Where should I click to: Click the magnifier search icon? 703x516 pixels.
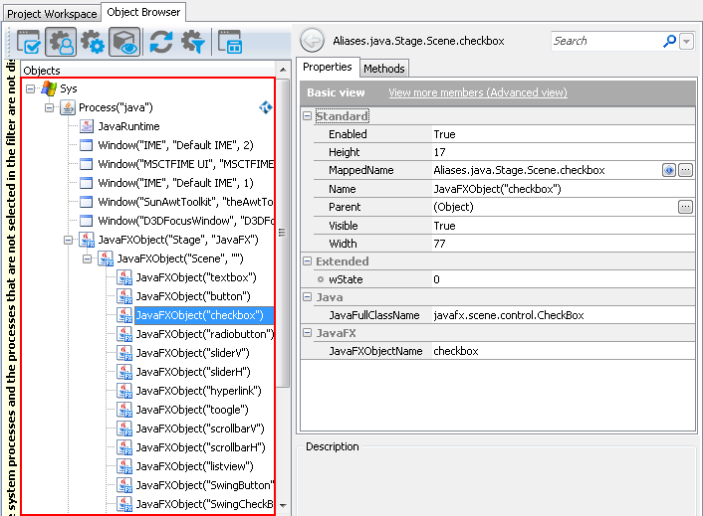[669, 41]
